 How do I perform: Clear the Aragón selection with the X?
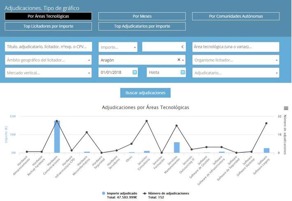(x=179, y=60)
